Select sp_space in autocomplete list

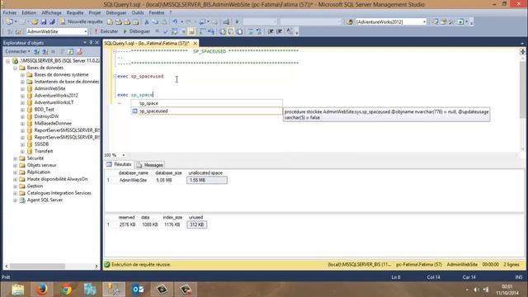(x=206, y=103)
